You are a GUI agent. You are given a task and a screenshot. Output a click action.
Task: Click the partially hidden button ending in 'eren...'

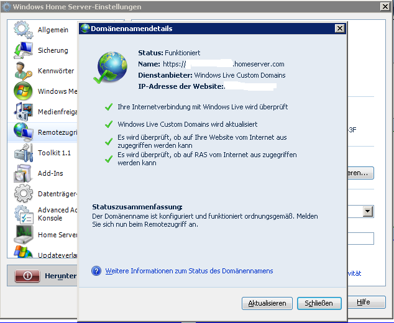(360, 173)
